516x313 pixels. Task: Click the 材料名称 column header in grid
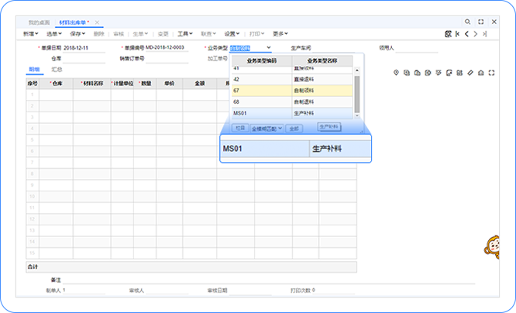tap(92, 84)
